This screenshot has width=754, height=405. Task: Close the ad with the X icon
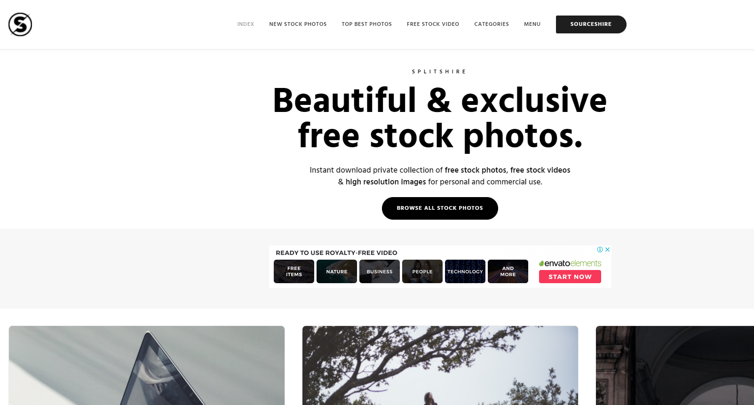pyautogui.click(x=607, y=249)
